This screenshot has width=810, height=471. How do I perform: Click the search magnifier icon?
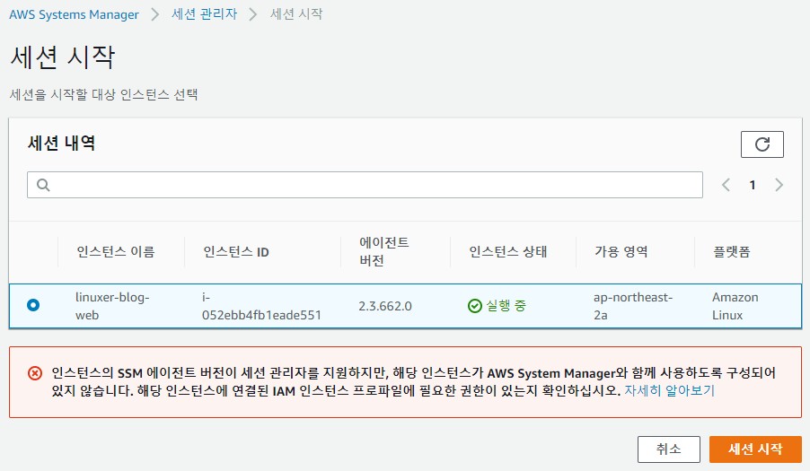[x=42, y=185]
